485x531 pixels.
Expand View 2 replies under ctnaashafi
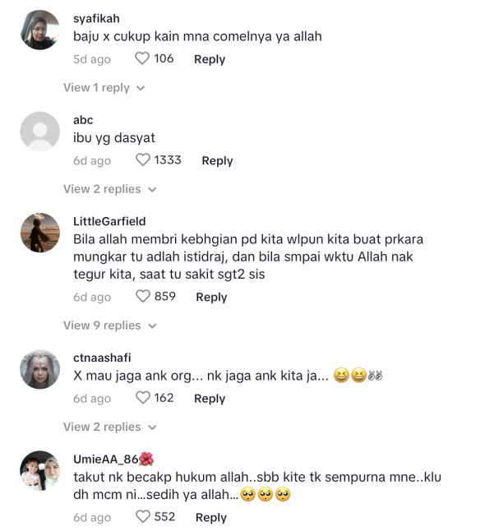[109, 427]
